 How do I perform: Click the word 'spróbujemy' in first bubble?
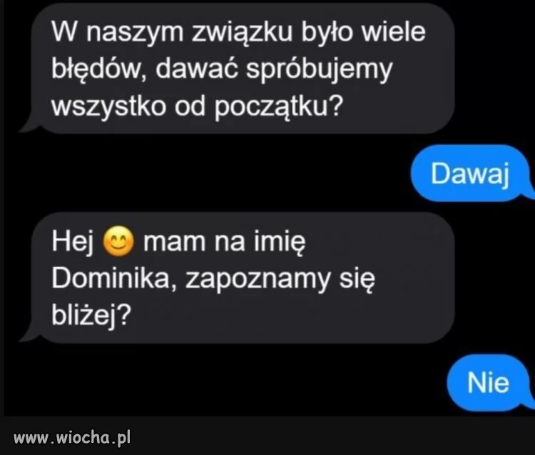click(320, 69)
